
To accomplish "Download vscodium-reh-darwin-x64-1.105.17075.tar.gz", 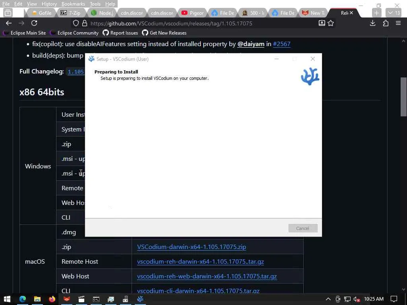I will click(200, 261).
